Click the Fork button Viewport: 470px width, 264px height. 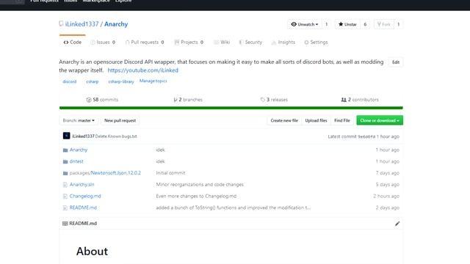point(383,24)
